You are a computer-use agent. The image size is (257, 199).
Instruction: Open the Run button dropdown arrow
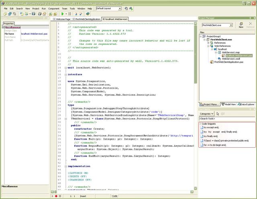(x=66, y=14)
